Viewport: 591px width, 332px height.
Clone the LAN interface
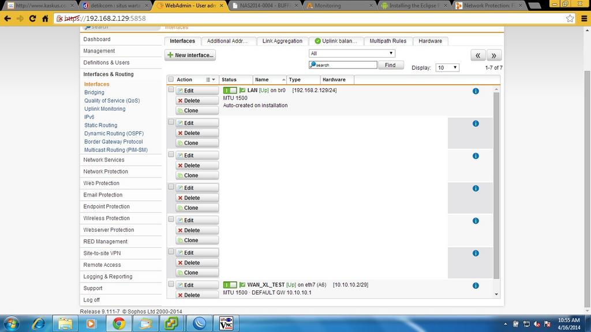click(197, 111)
